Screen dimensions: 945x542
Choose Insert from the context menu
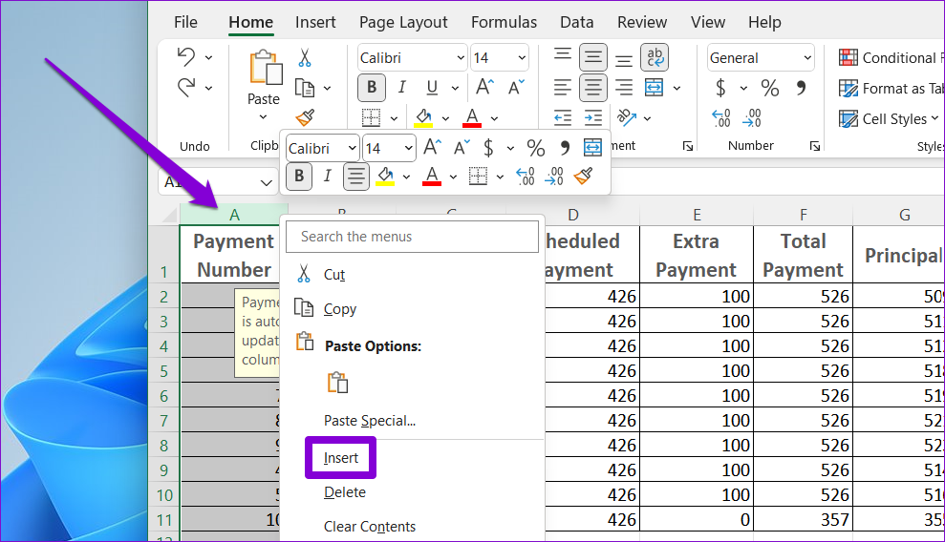tap(341, 458)
